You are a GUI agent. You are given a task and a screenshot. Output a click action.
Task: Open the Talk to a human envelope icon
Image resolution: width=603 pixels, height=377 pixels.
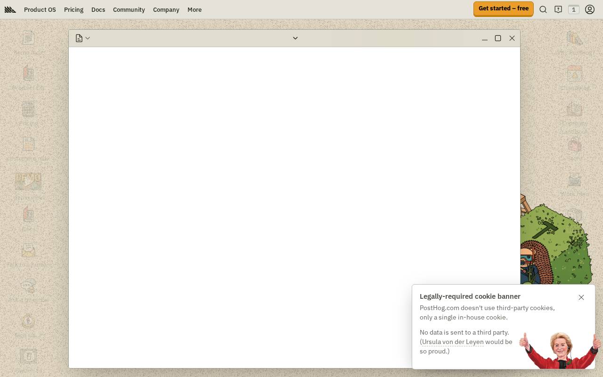coord(28,255)
